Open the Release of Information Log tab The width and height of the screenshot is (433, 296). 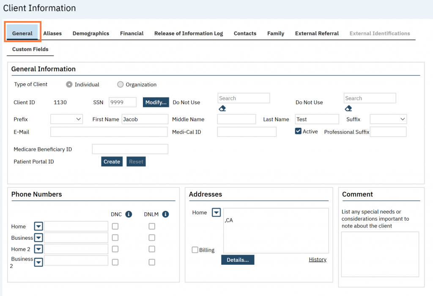pyautogui.click(x=188, y=33)
